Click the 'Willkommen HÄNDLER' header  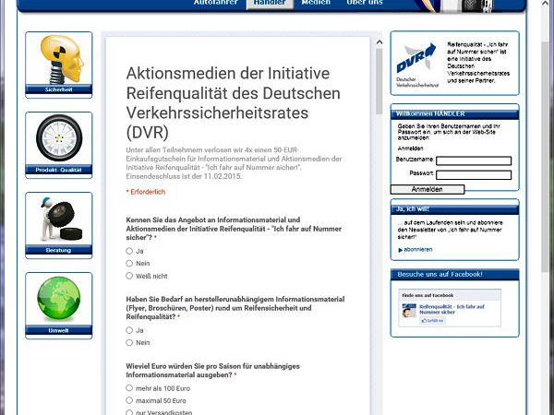pyautogui.click(x=454, y=114)
